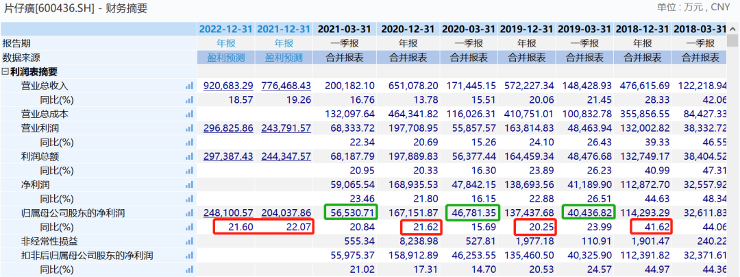Open chart icon for 归属母公司股东的净利润 row
The image size is (740, 277).
190,213
